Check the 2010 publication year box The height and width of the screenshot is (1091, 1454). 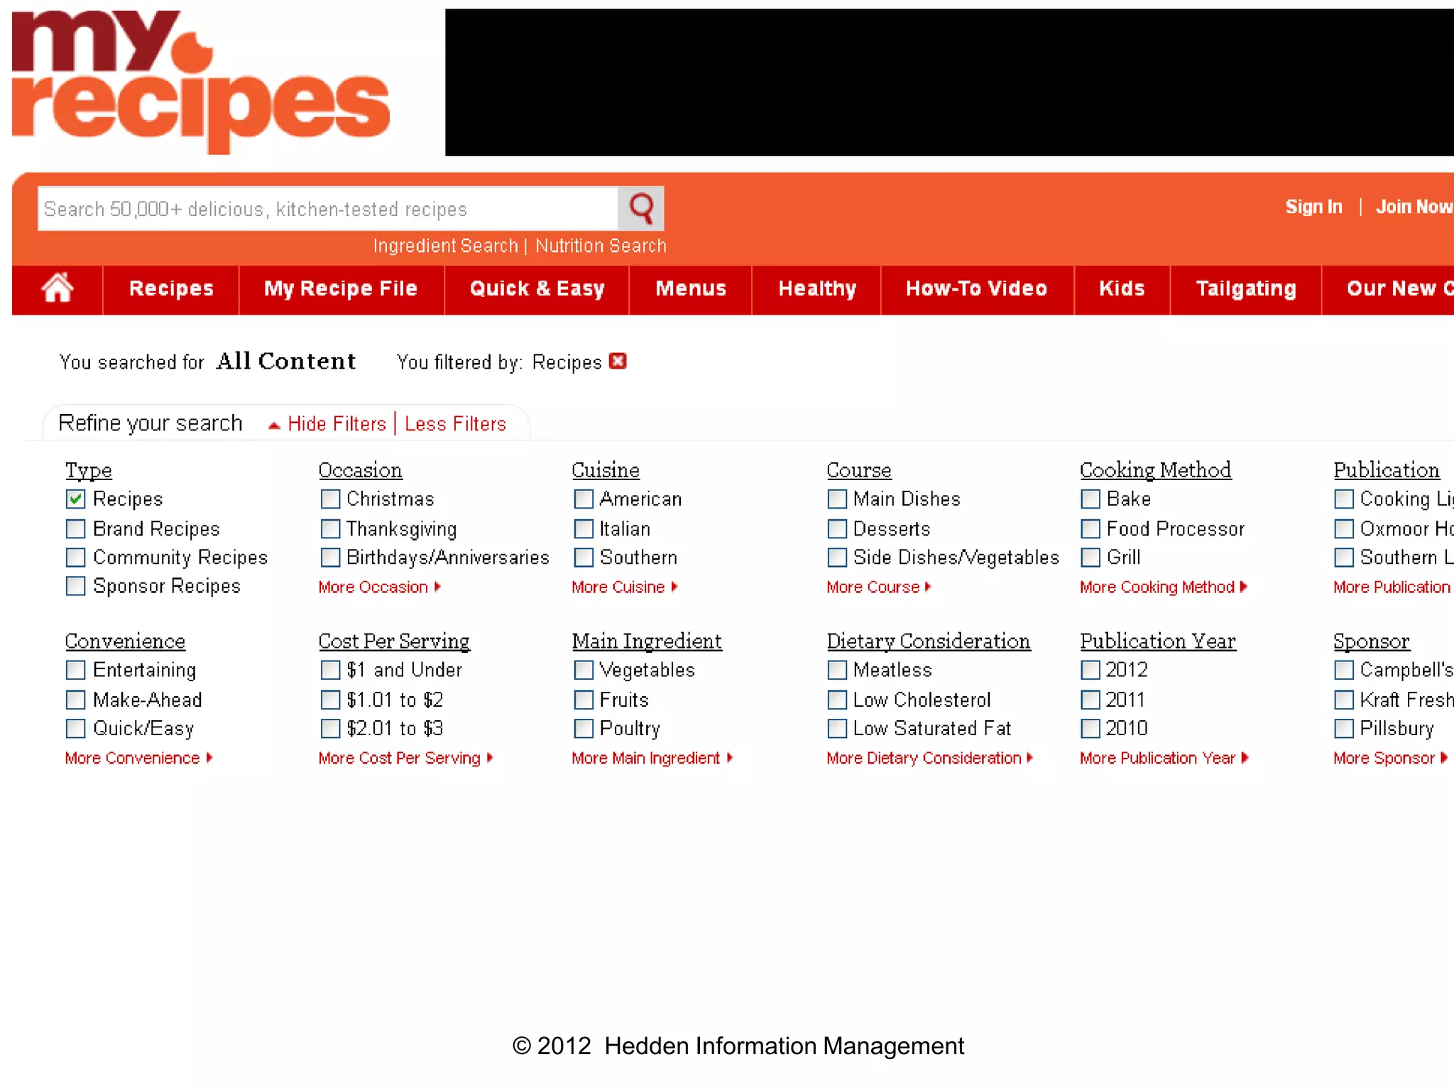pyautogui.click(x=1090, y=729)
